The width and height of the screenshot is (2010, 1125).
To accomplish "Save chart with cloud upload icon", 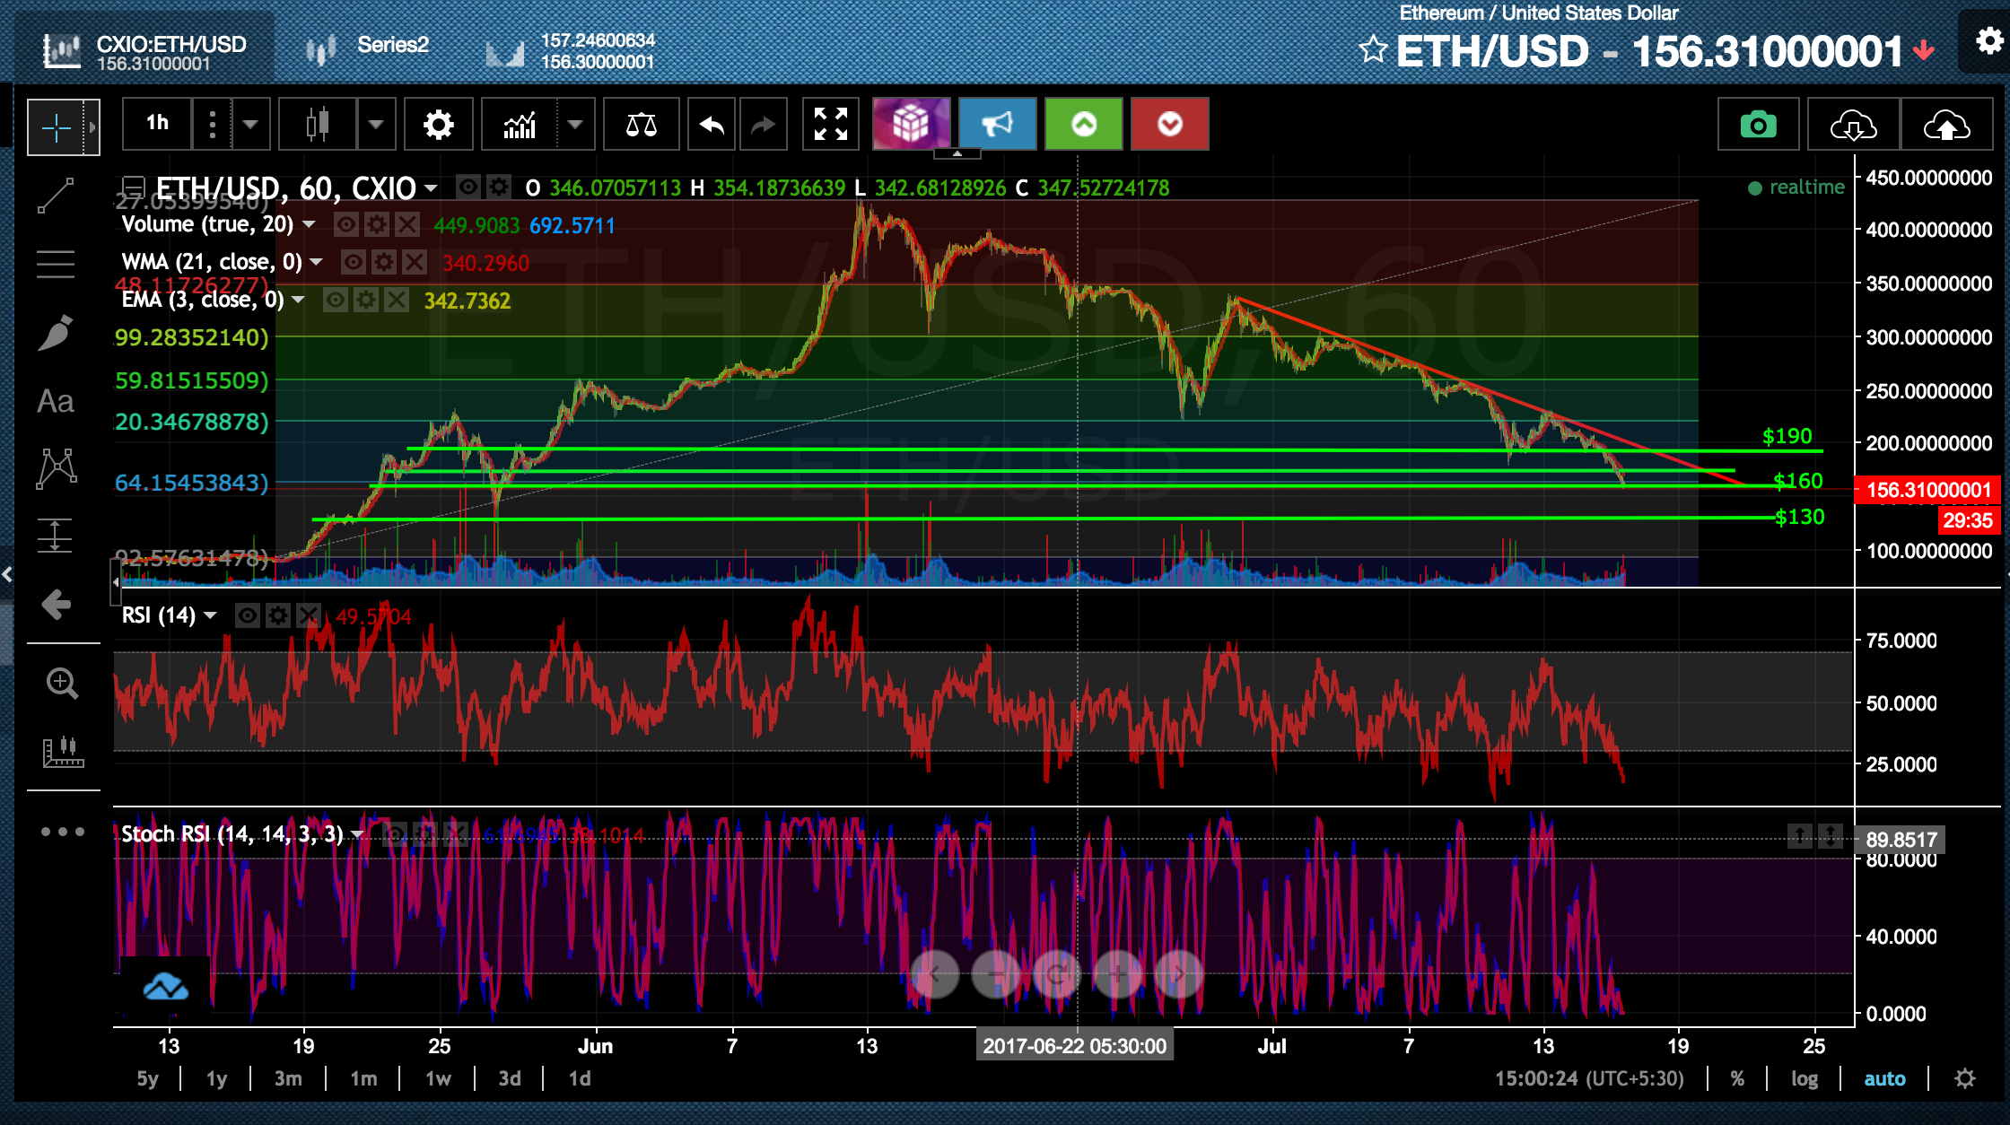I will pyautogui.click(x=1946, y=124).
